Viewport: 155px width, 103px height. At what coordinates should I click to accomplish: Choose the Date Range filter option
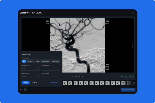click(55, 61)
